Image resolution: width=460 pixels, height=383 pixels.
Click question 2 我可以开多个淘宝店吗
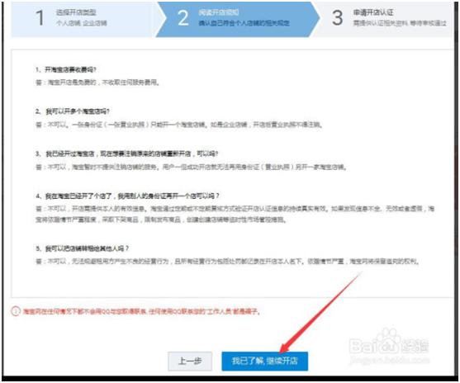click(73, 111)
